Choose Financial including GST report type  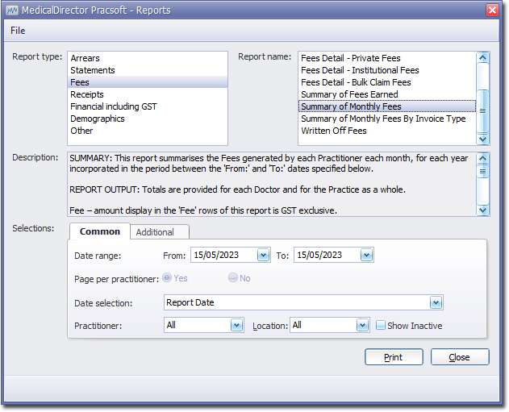click(114, 106)
